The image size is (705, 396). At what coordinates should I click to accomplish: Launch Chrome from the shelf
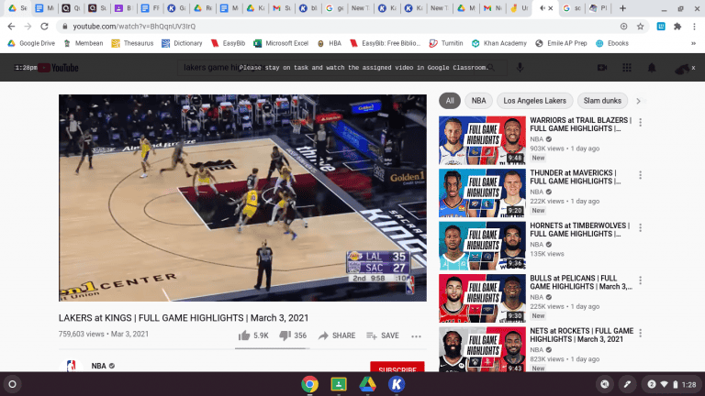point(310,384)
